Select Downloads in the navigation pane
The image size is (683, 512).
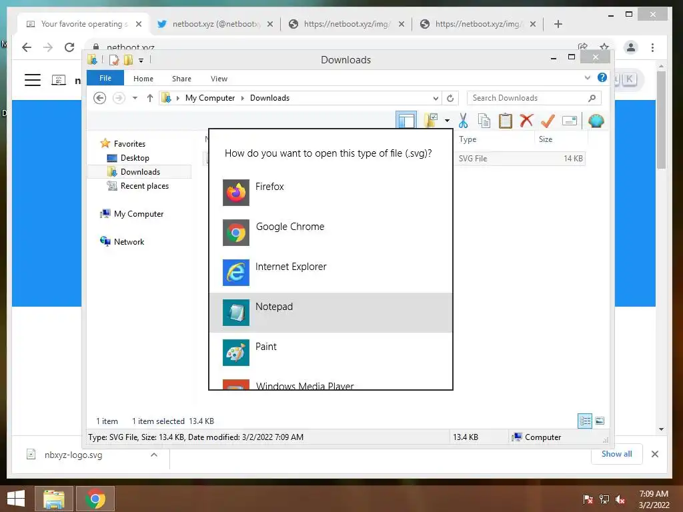pos(140,171)
